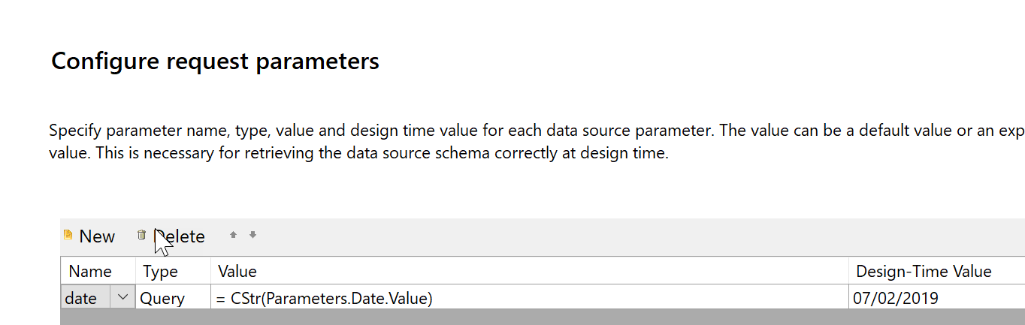Image resolution: width=1025 pixels, height=325 pixels.
Task: Click the empty toolbar space right of the arrows
Action: point(601,236)
